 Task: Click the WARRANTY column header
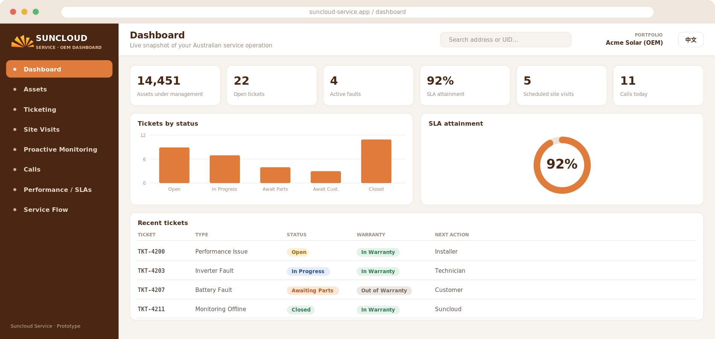point(371,234)
